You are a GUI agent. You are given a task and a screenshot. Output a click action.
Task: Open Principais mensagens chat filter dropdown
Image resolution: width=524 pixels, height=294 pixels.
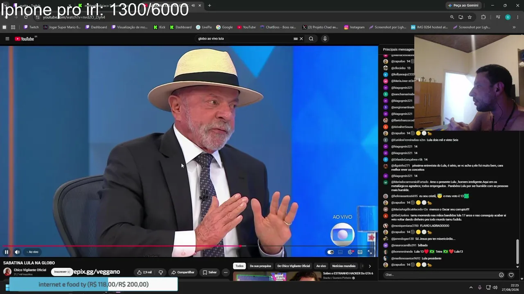click(399, 49)
